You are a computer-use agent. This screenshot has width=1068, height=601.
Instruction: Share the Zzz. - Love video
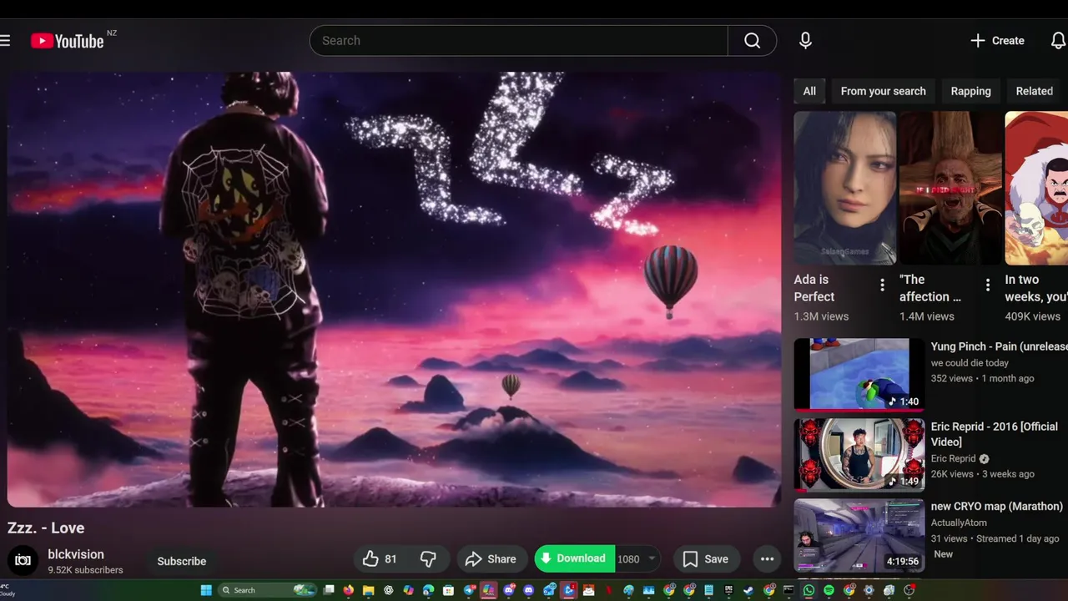(491, 559)
